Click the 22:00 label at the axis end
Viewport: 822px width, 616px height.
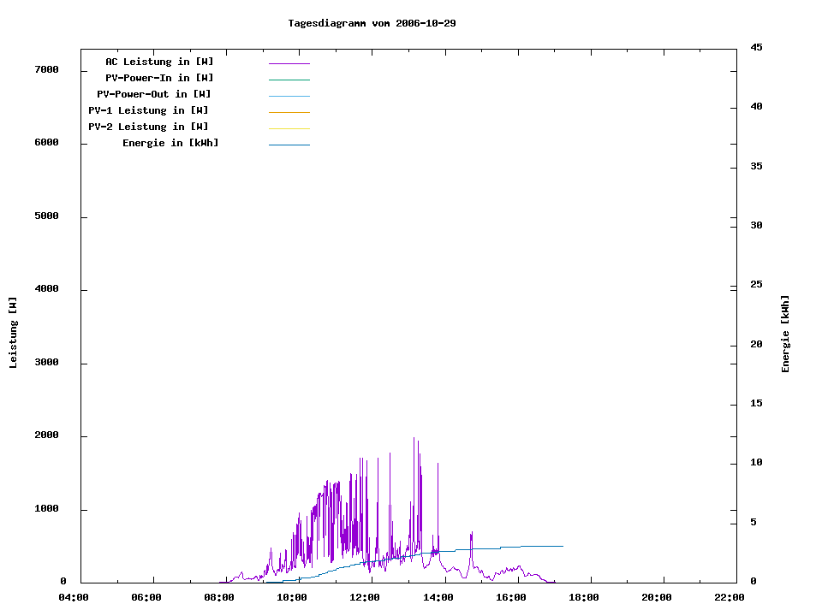tap(730, 597)
